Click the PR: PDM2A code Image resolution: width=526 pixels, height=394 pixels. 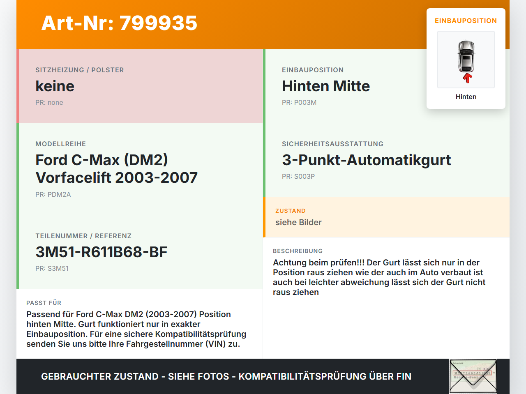click(53, 194)
